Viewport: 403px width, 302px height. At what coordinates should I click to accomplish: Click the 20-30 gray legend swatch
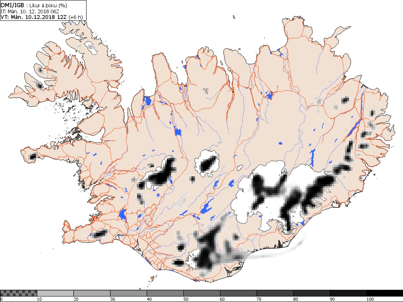92,293
